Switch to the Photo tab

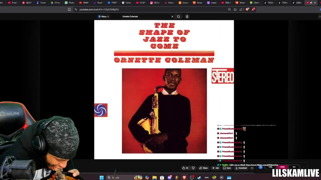click(x=70, y=3)
